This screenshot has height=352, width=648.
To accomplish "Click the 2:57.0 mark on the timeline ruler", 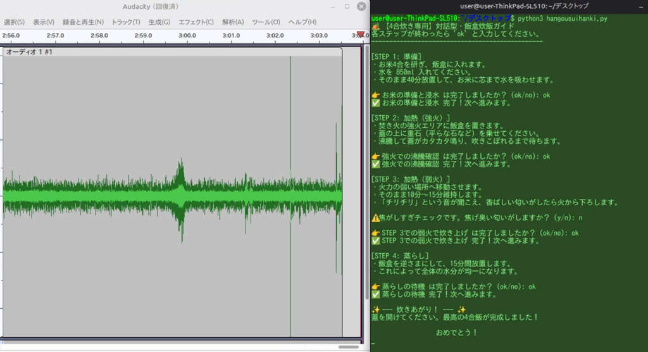I will click(56, 35).
